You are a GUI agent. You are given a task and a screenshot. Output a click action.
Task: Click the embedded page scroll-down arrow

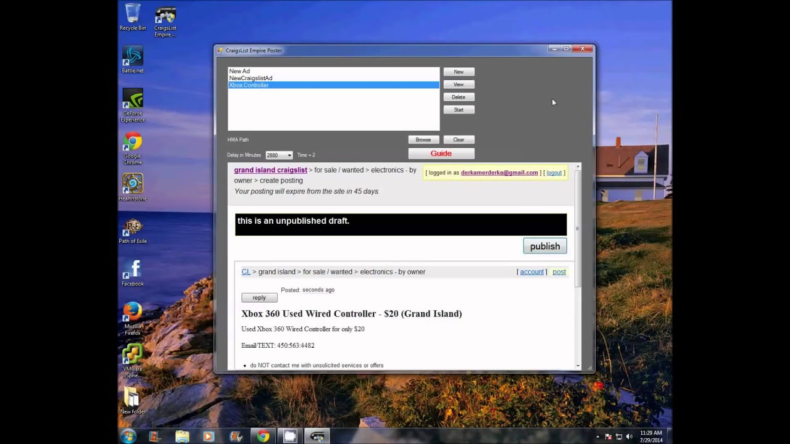click(x=578, y=366)
